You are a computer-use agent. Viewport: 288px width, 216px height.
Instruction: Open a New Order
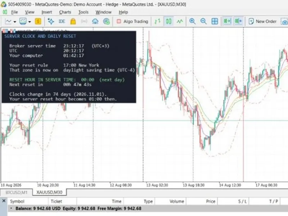click(x=262, y=21)
